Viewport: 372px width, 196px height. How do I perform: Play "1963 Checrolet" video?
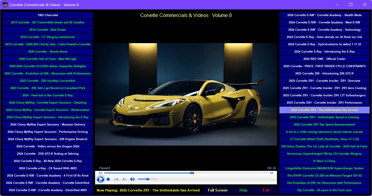[48, 15]
